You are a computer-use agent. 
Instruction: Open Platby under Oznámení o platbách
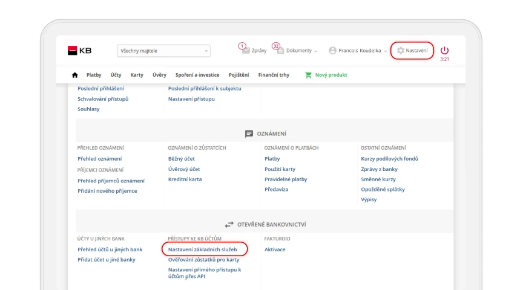pos(272,159)
